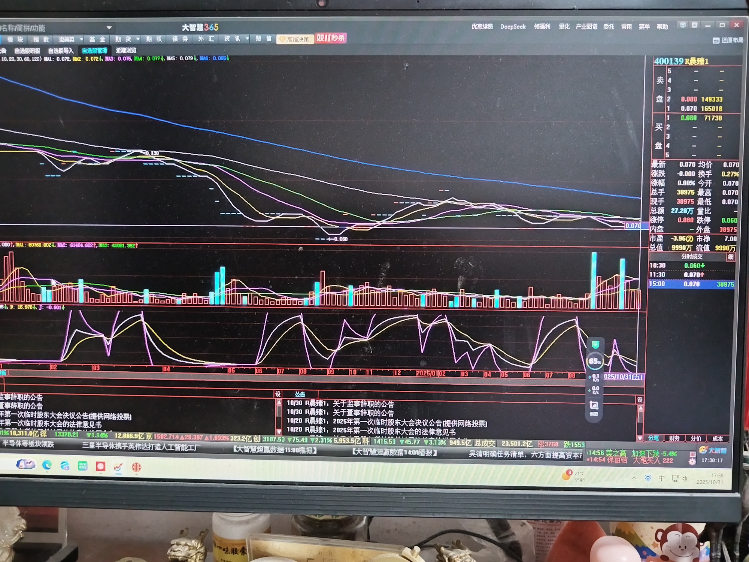Image resolution: width=749 pixels, height=562 pixels.
Task: Switch to the 财务 tab
Action: [674, 438]
